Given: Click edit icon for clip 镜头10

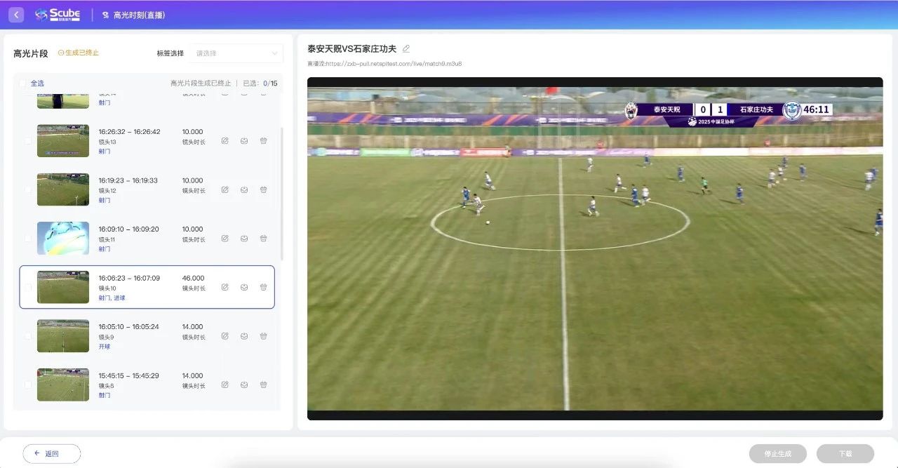Looking at the screenshot, I should (224, 287).
